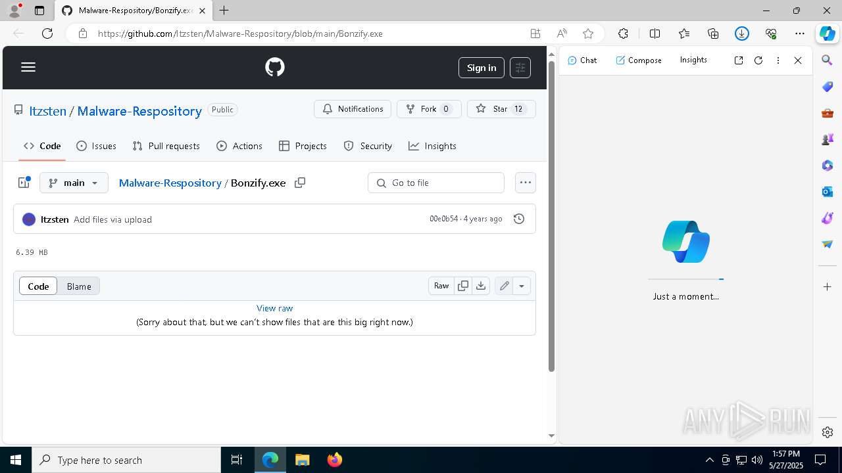This screenshot has height=473, width=842.
Task: Fork the Malware-Respository repo
Action: (x=429, y=109)
